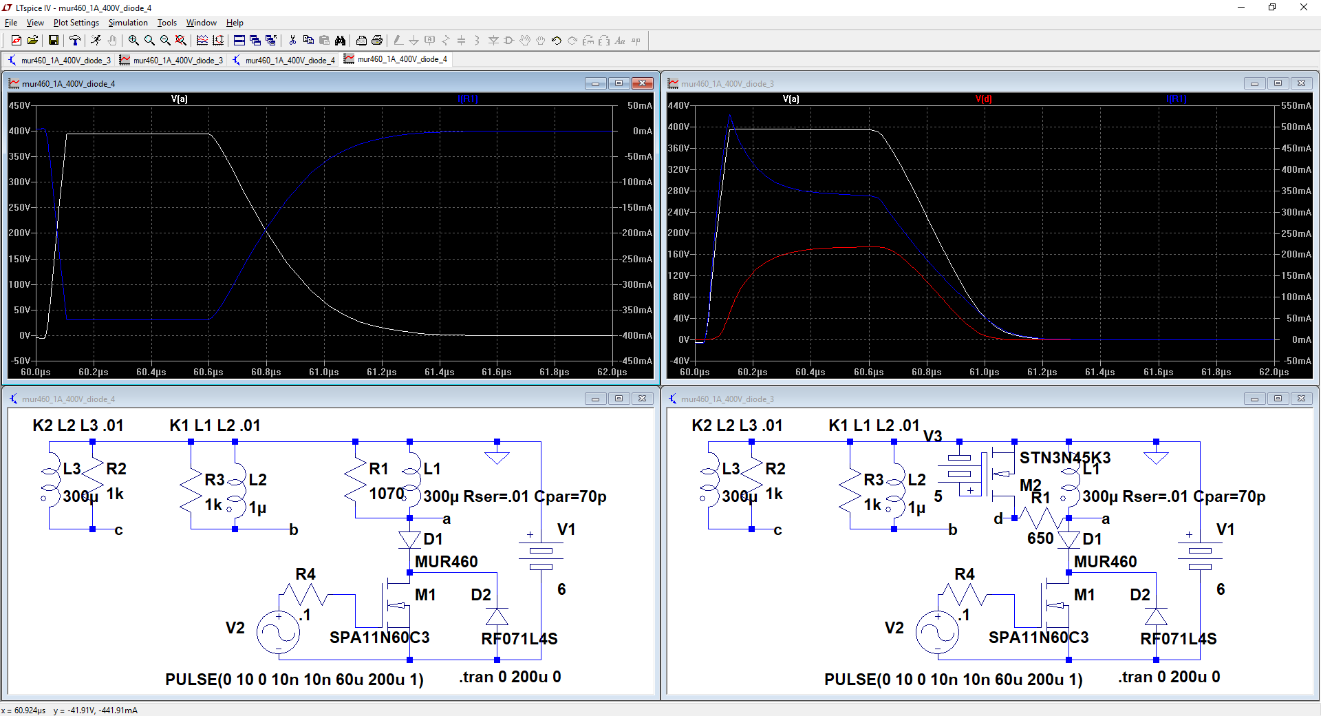Click the zoom full extents icon
The image size is (1321, 716).
(181, 41)
